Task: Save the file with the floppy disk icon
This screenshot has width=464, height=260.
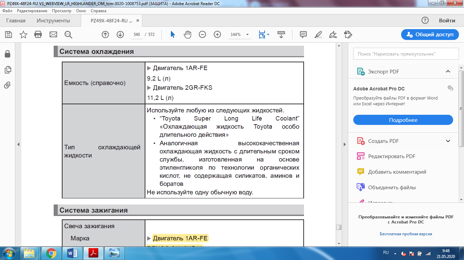Action: [x=8, y=35]
